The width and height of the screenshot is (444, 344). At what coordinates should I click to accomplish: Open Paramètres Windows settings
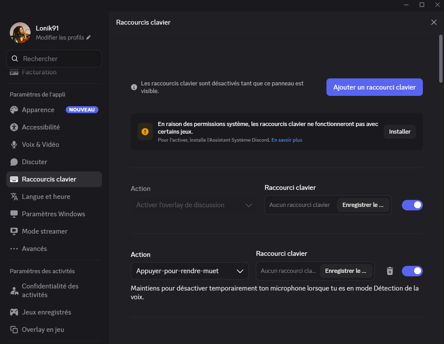point(54,214)
